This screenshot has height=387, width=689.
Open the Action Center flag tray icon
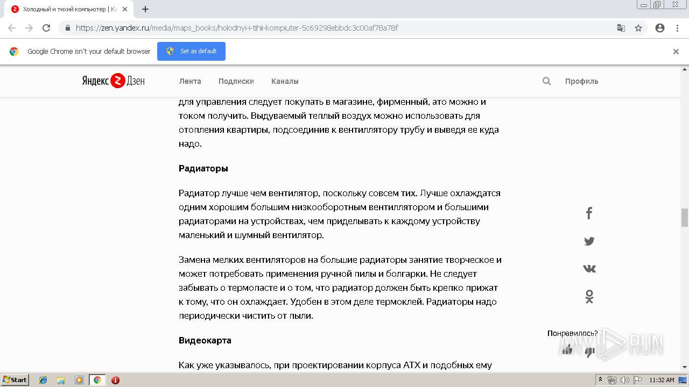[x=637, y=380]
